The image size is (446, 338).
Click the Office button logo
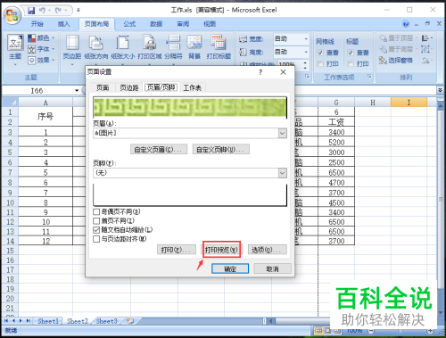click(12, 15)
